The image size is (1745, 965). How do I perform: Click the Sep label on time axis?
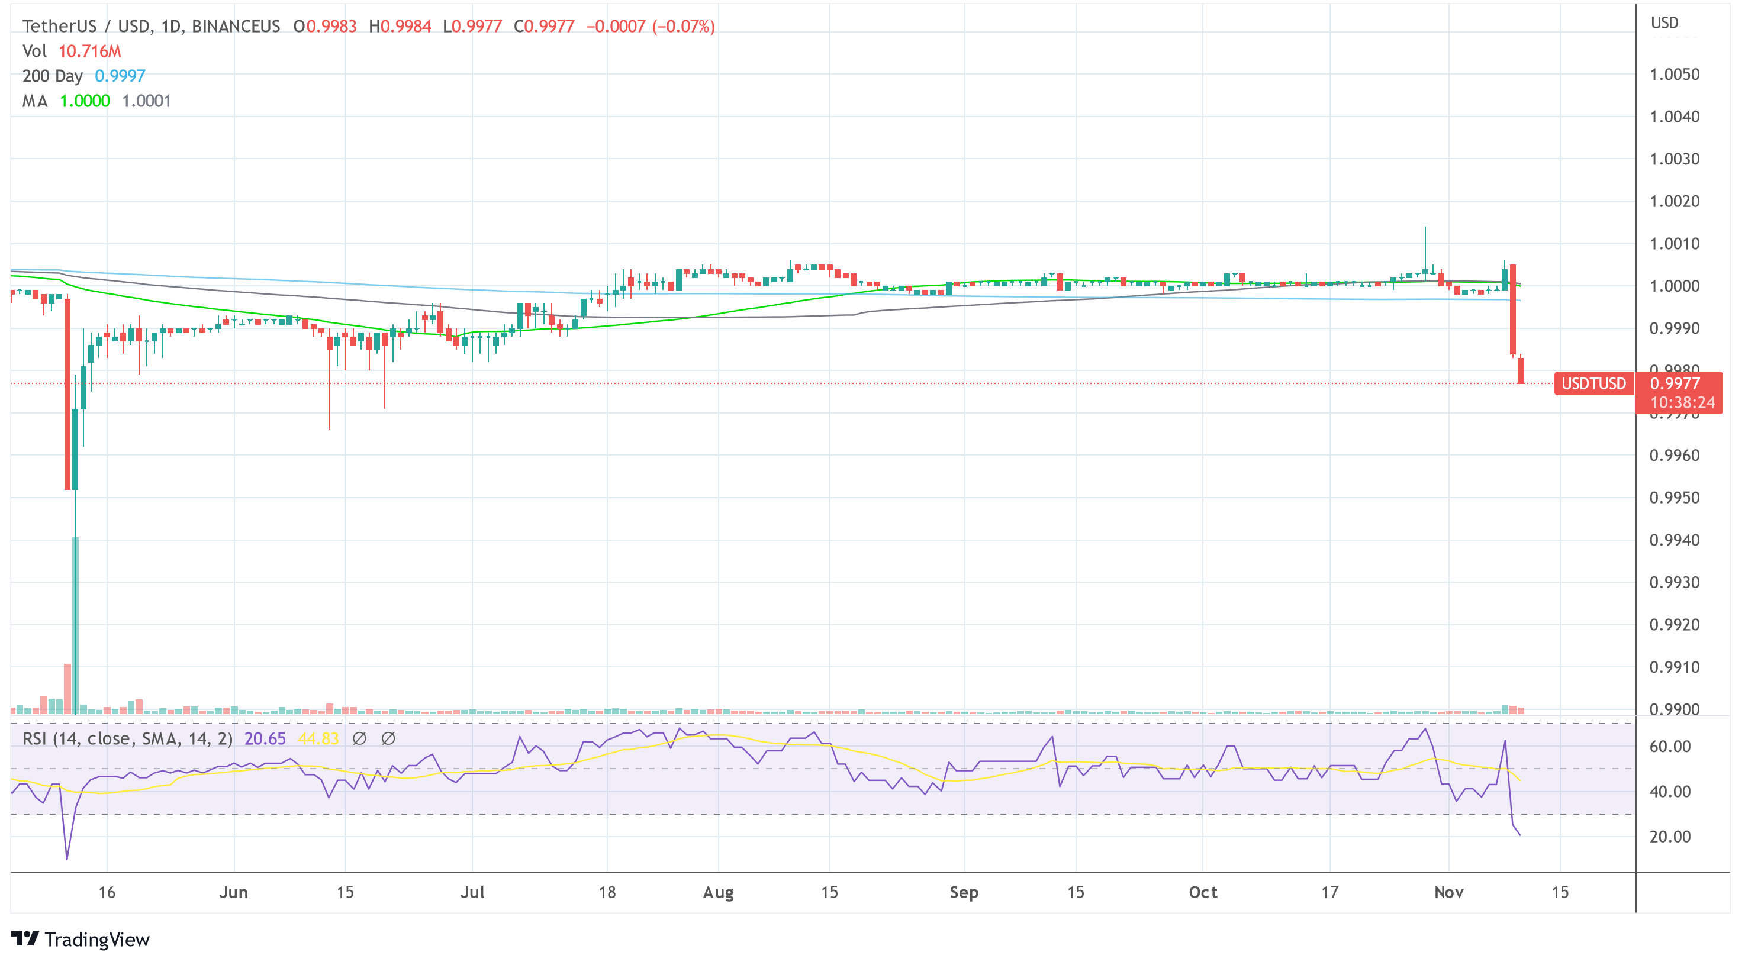(x=964, y=893)
